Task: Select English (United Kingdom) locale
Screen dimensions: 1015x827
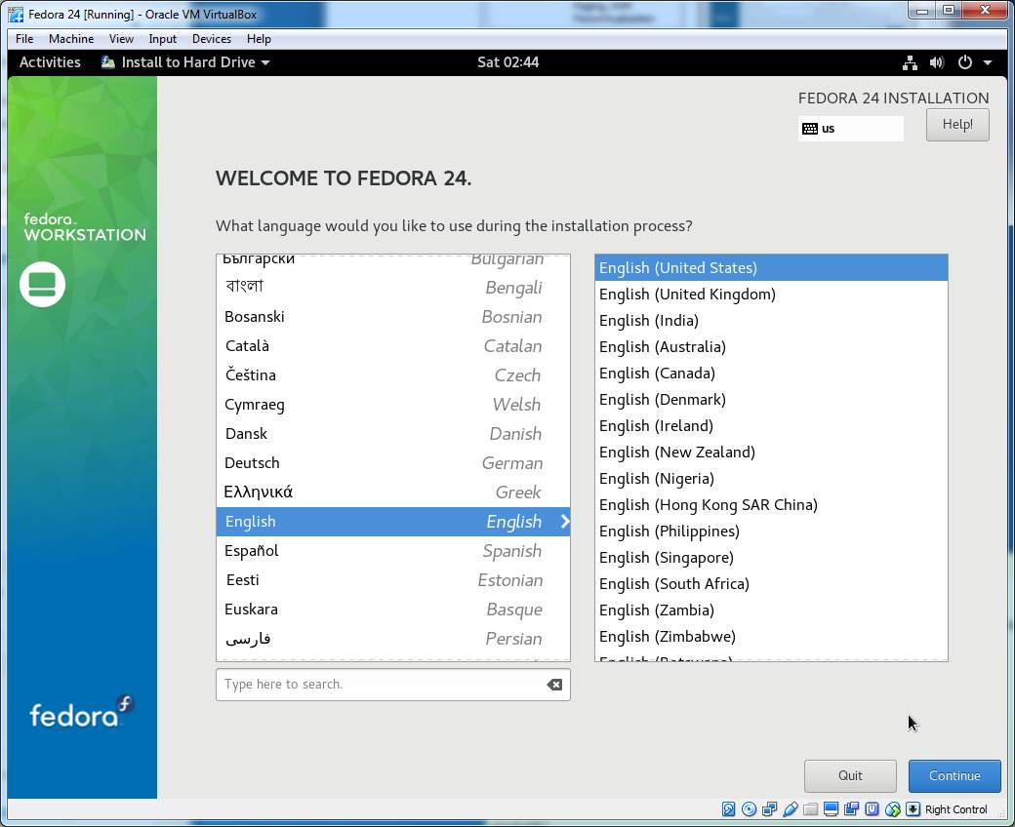Action: pyautogui.click(x=771, y=295)
